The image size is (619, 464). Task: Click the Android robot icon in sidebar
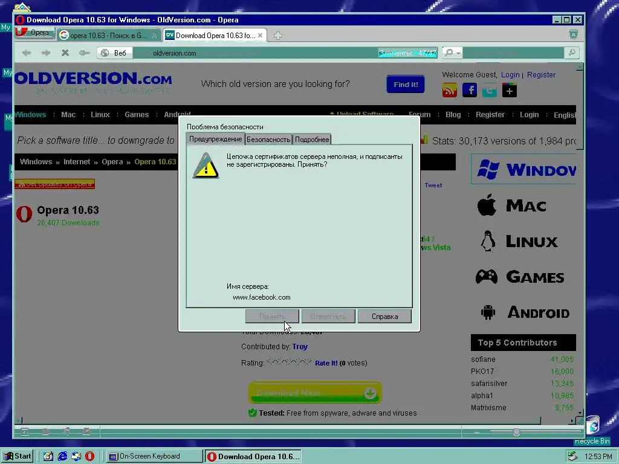coord(488,312)
